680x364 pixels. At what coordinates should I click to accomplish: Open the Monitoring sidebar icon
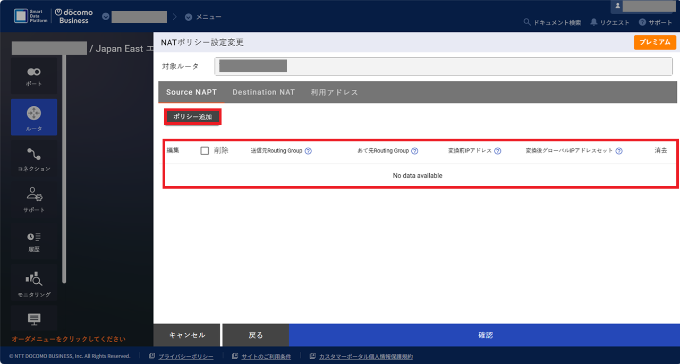click(34, 283)
